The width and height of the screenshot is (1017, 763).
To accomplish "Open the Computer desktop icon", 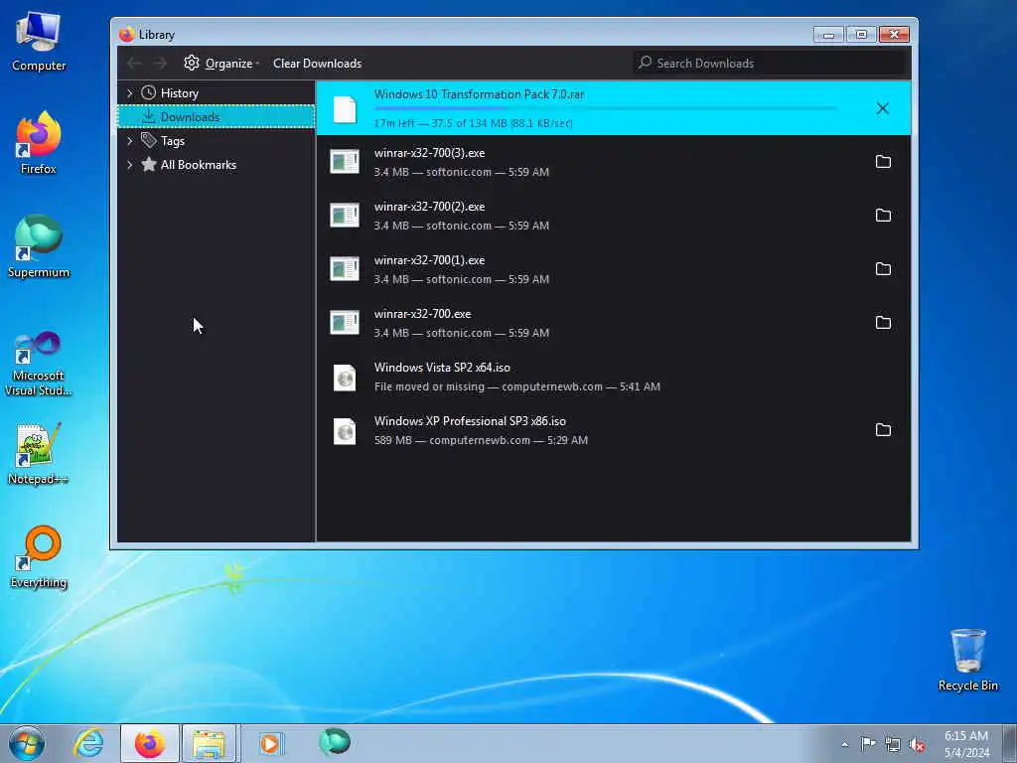I will point(39,42).
